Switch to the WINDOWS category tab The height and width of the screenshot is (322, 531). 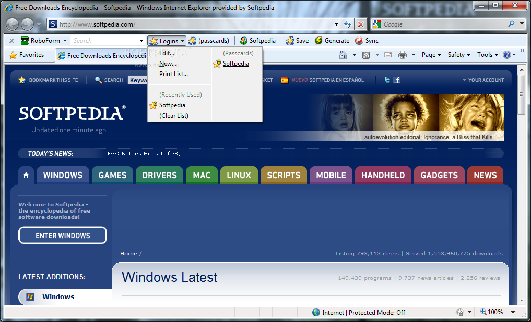(63, 175)
